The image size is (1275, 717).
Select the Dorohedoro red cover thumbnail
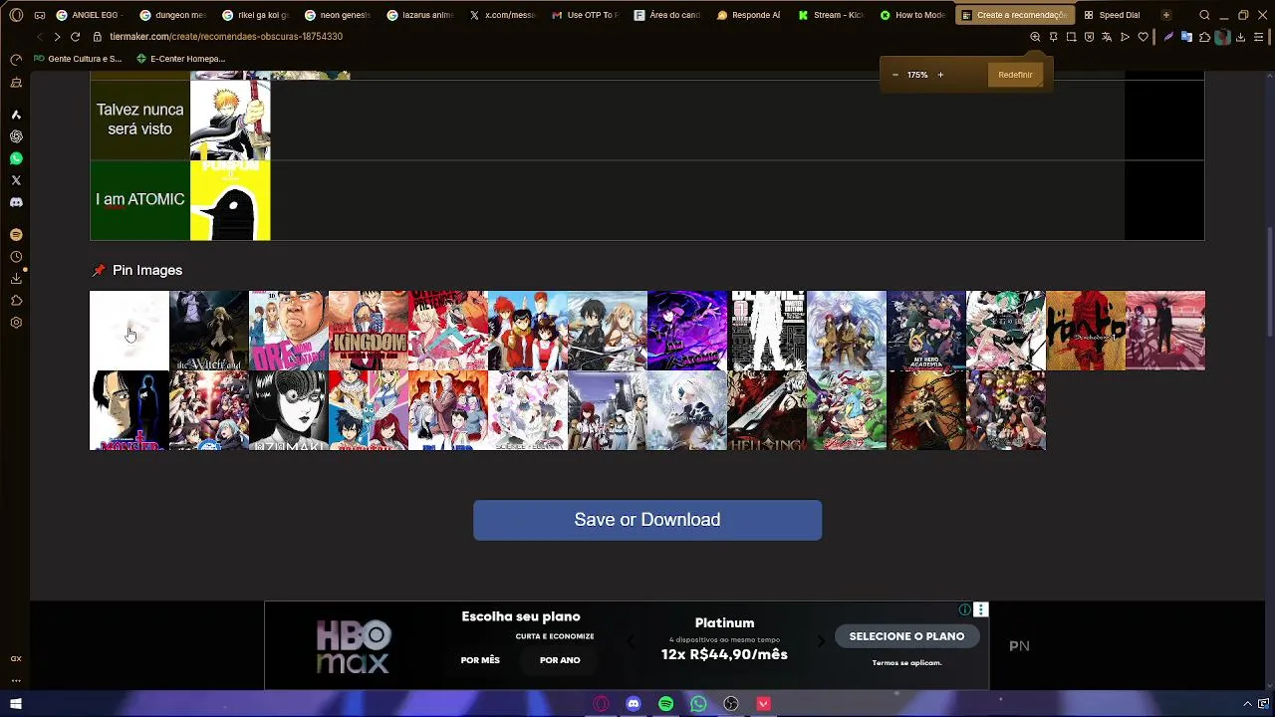(x=1086, y=331)
